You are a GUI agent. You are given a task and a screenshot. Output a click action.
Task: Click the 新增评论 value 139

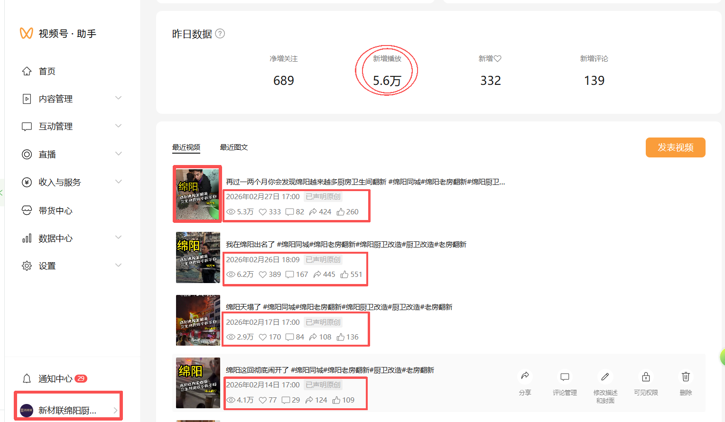[594, 81]
